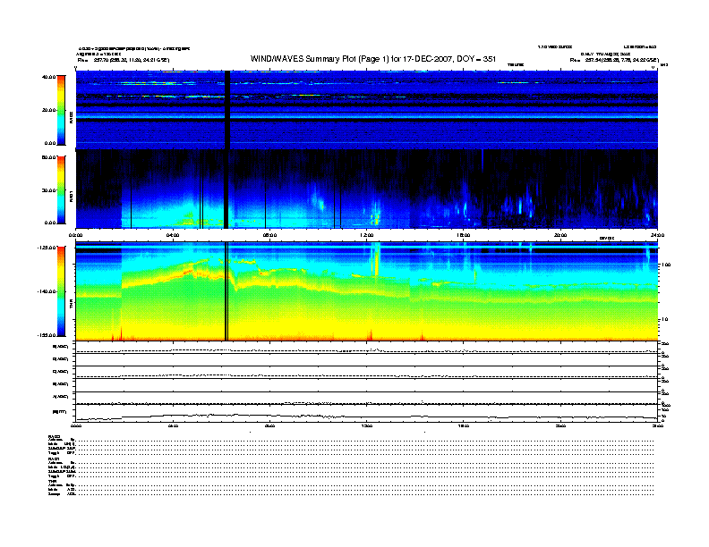709x547 pixels.
Task: Click the 20.00 label on RAD2 color scale
Action: pyautogui.click(x=48, y=110)
